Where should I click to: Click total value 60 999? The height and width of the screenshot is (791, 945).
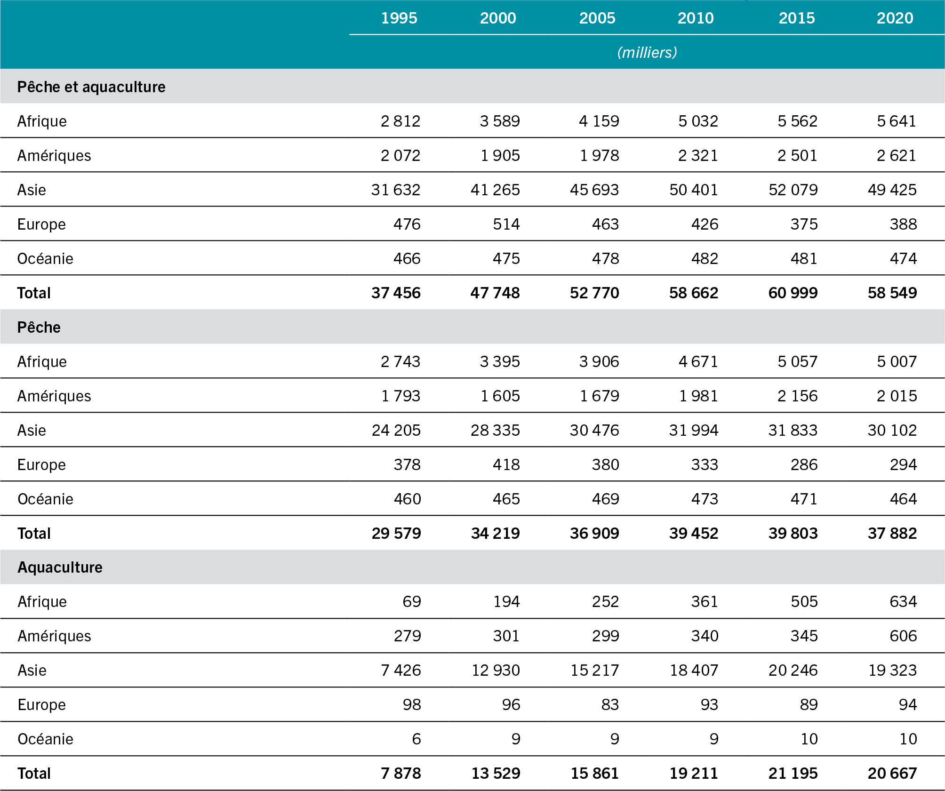(x=793, y=293)
